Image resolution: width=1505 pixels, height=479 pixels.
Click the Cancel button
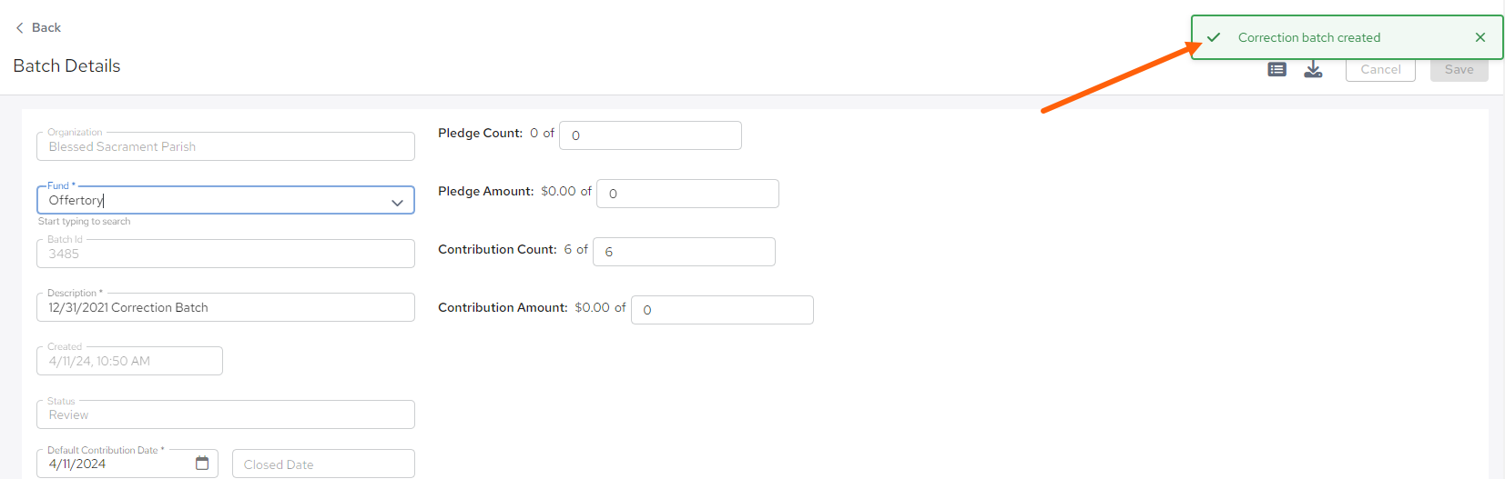(x=1380, y=69)
